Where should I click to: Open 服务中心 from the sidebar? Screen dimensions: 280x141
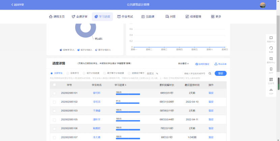(x=271, y=59)
